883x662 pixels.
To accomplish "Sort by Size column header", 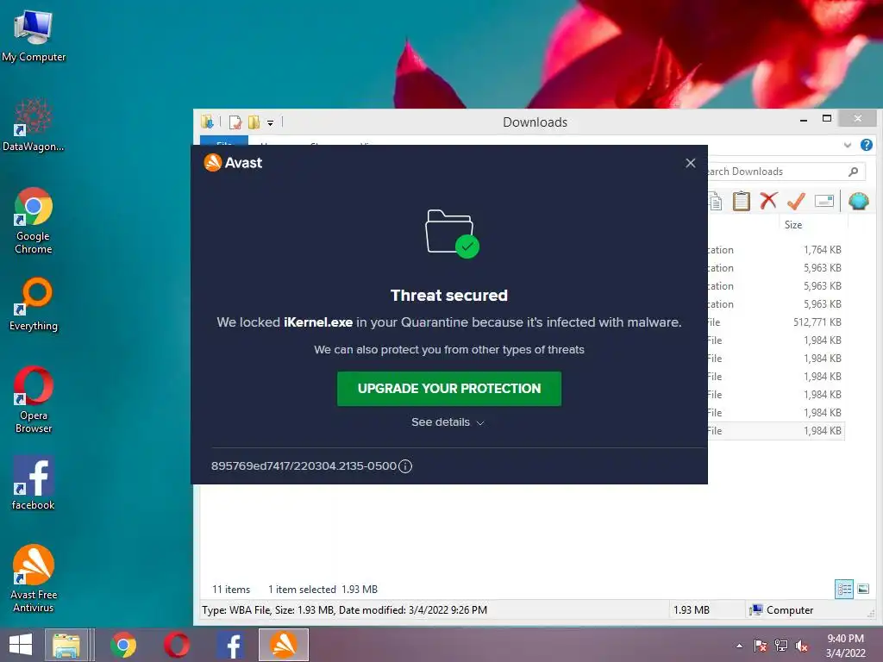I will [793, 225].
